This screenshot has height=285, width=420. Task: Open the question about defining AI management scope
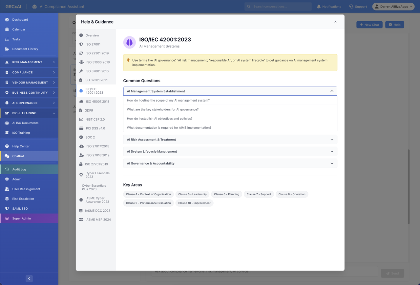click(x=169, y=100)
